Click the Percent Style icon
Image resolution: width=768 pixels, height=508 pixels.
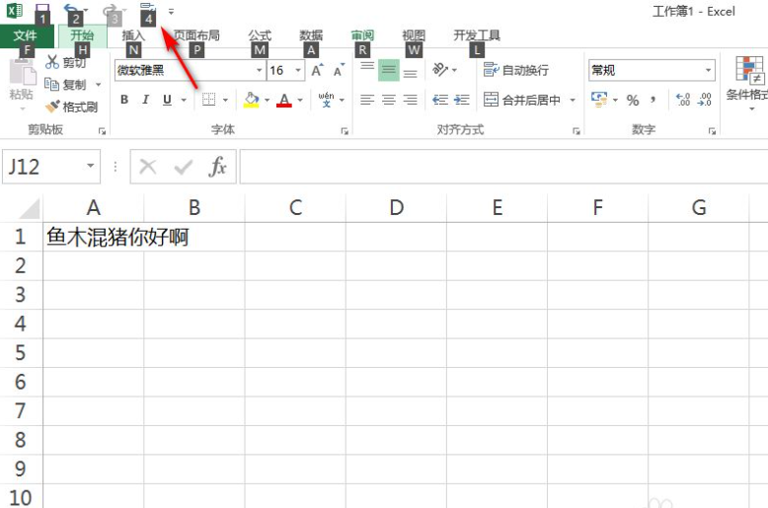[x=633, y=100]
